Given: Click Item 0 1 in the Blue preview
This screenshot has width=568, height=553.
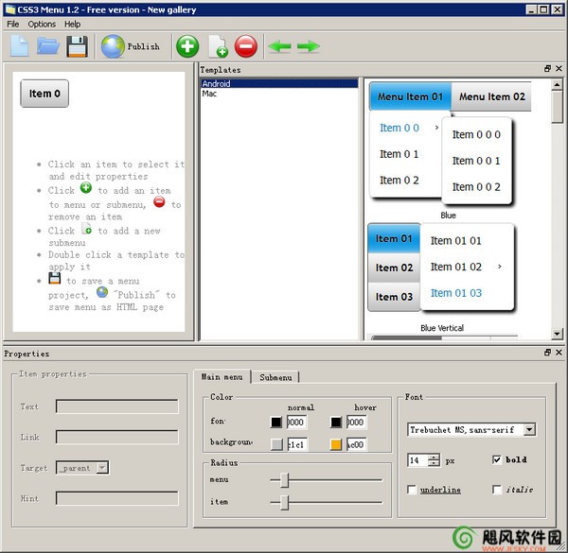Looking at the screenshot, I should click(399, 154).
